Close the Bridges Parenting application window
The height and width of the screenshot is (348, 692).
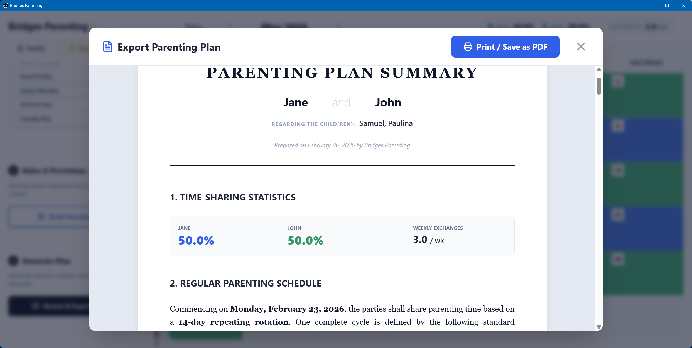(683, 5)
